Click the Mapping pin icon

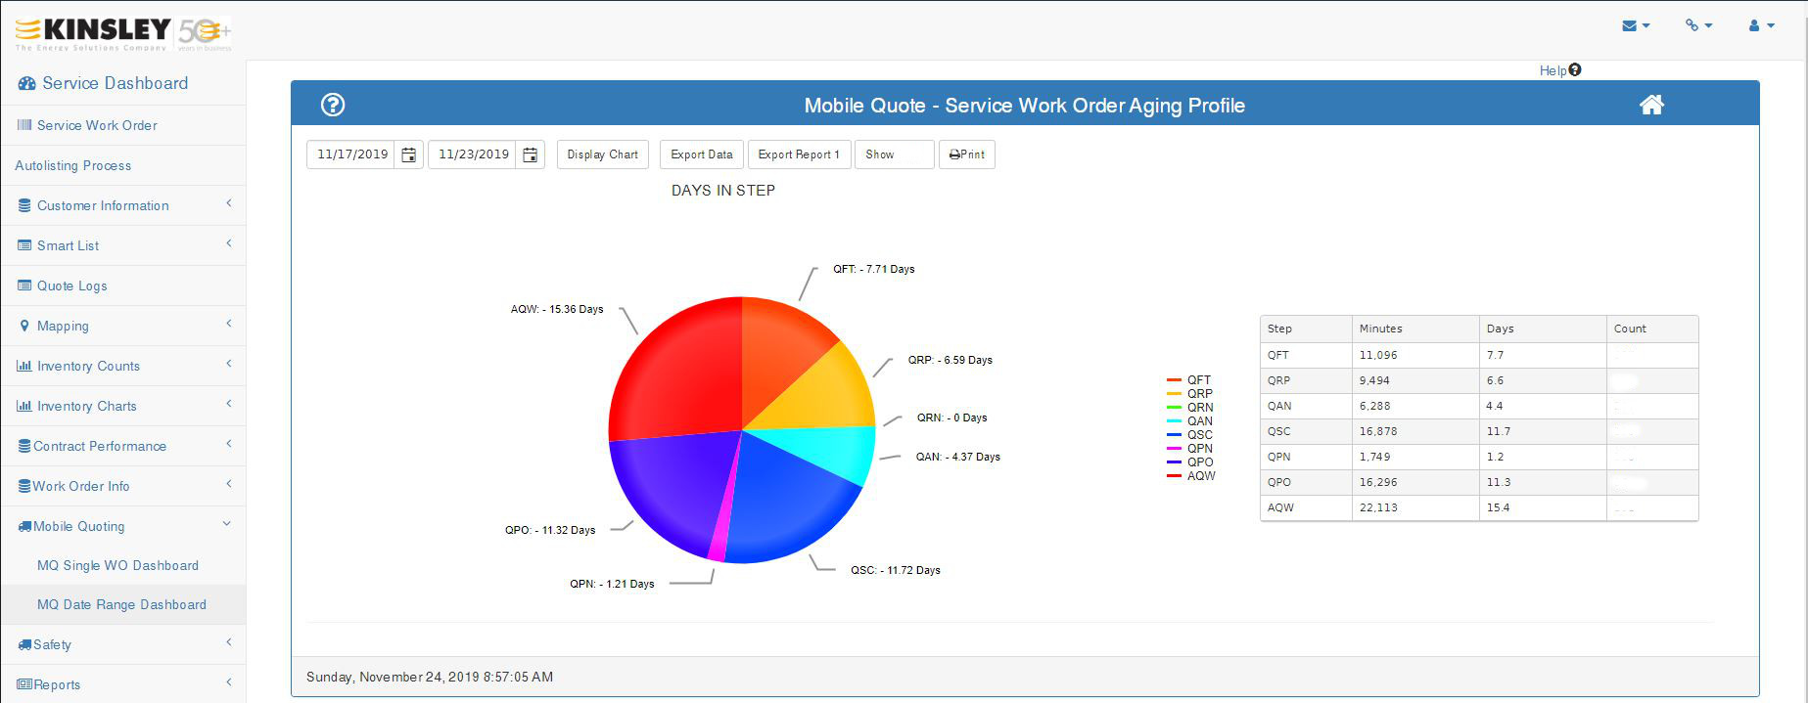(24, 326)
